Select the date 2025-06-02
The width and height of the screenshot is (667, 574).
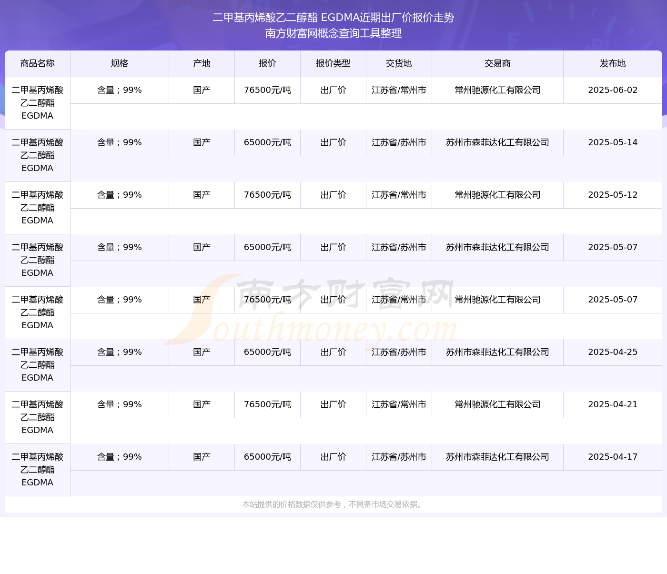(x=613, y=90)
